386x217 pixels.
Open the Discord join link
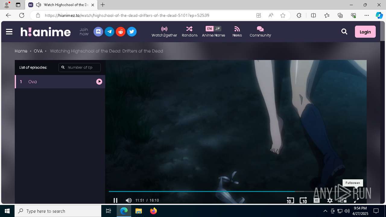98,32
